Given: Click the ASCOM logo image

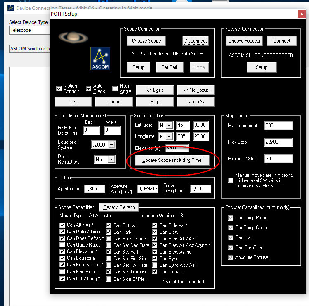Looking at the screenshot, I should tap(100, 59).
